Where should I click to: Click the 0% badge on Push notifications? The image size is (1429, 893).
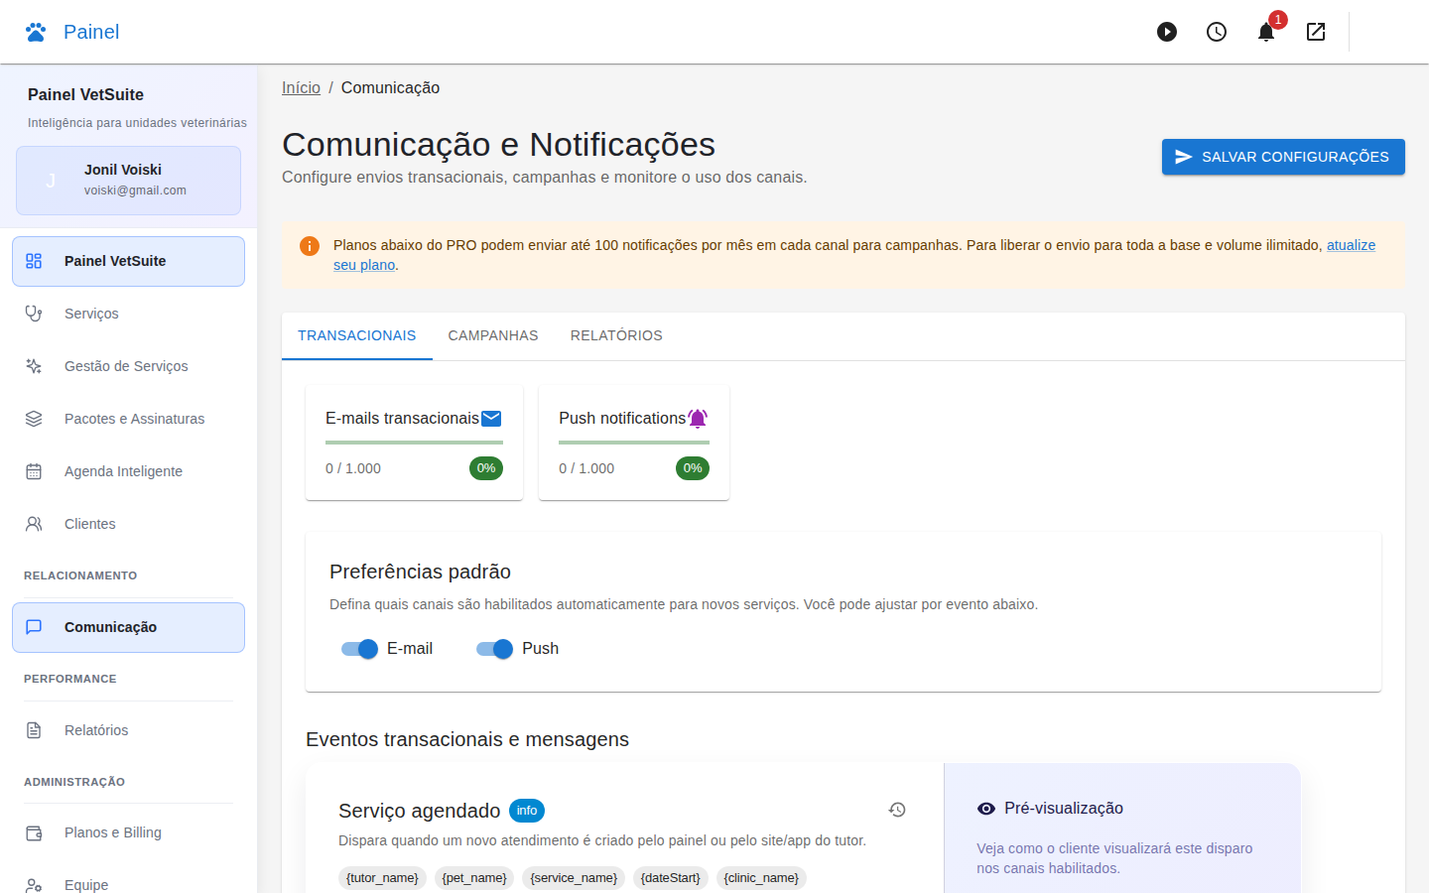coord(693,468)
